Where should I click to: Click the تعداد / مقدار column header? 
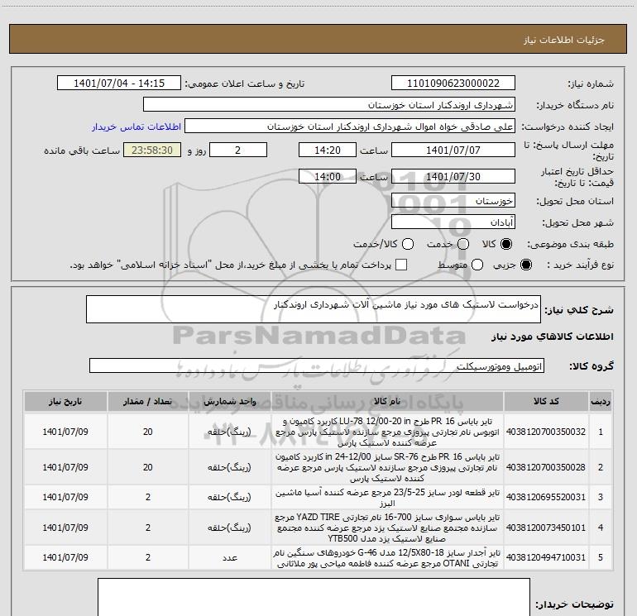click(x=147, y=402)
